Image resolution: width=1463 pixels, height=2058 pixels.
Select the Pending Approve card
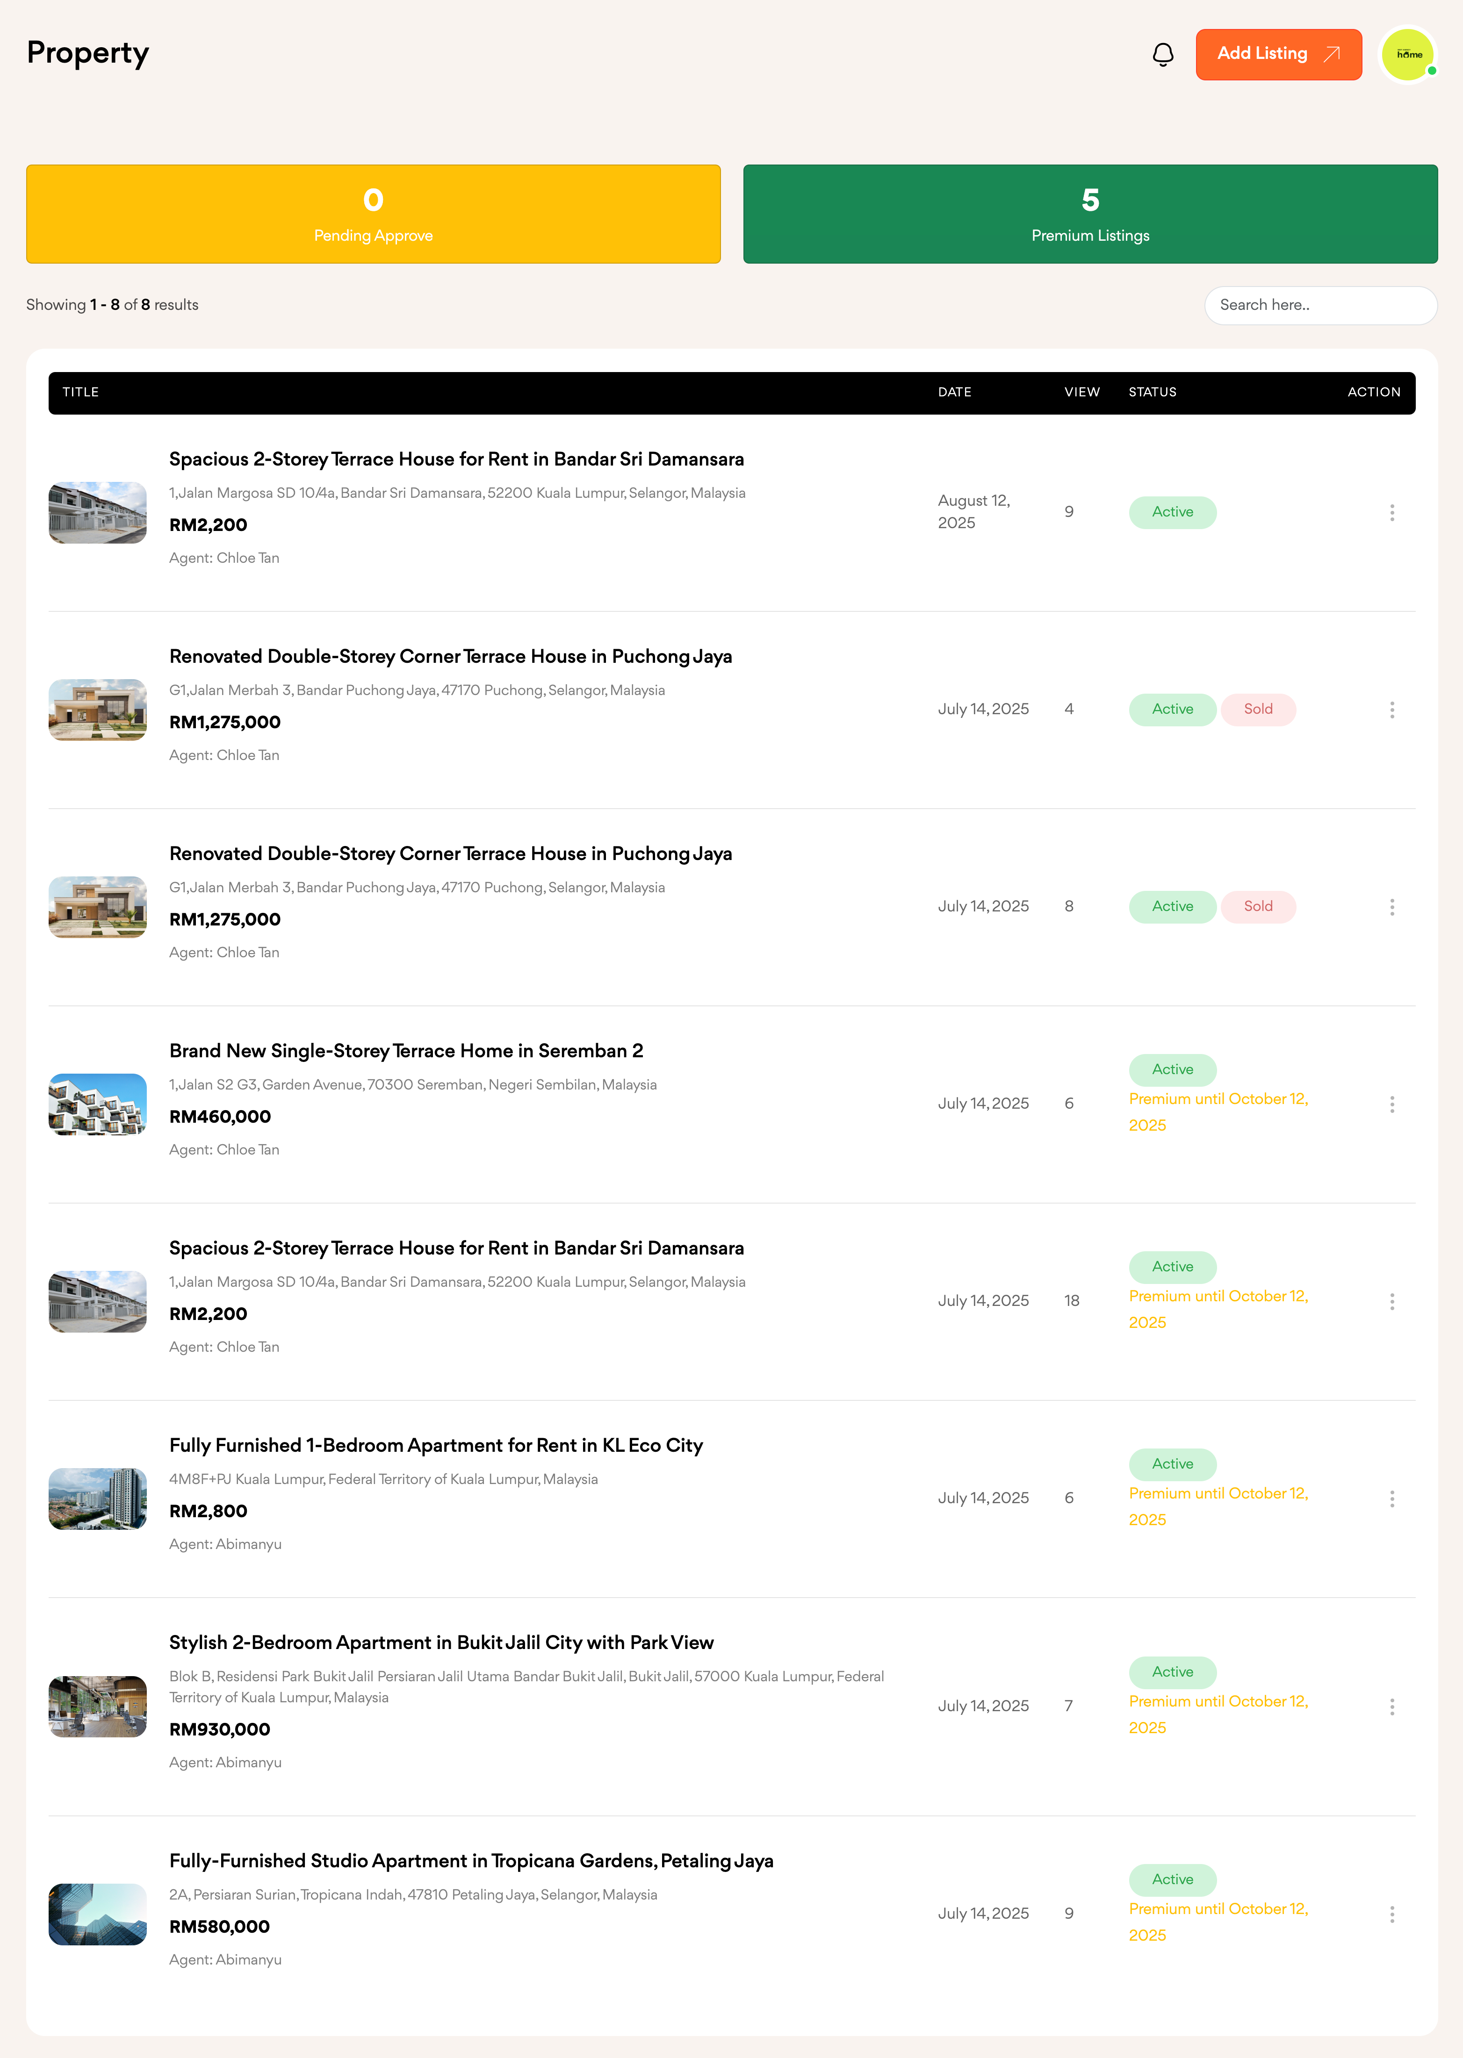[x=373, y=215]
